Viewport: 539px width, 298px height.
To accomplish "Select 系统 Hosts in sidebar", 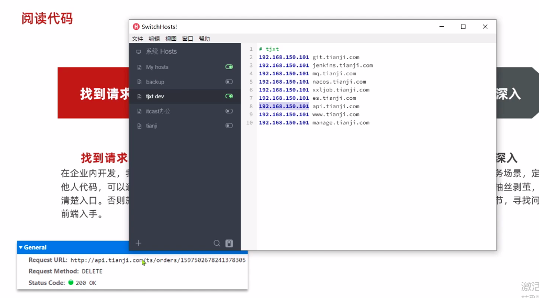I will click(185, 52).
